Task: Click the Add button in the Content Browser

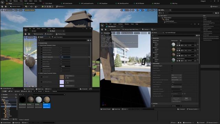Action: [x=4, y=91]
